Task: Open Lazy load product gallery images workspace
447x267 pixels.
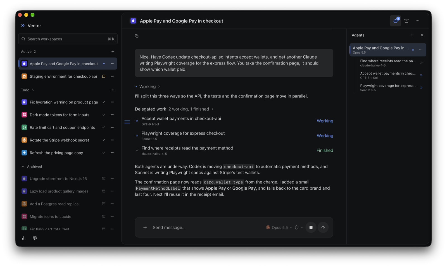Action: click(x=68, y=191)
